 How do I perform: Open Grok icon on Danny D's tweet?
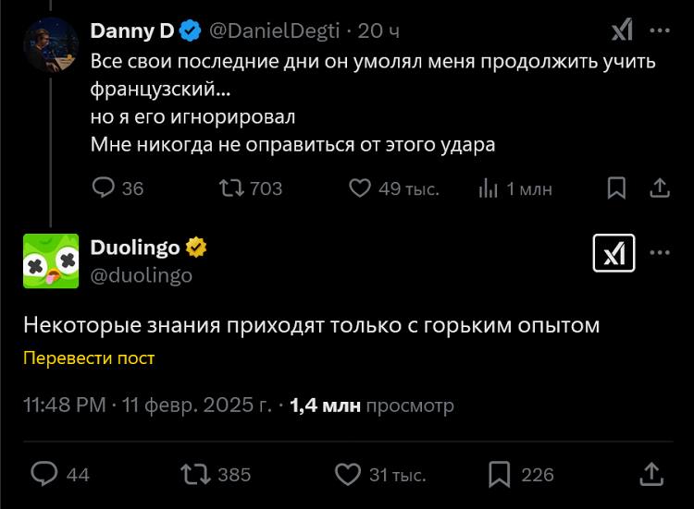pyautogui.click(x=622, y=31)
